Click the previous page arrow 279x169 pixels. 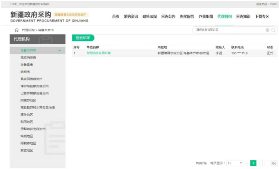(247, 163)
